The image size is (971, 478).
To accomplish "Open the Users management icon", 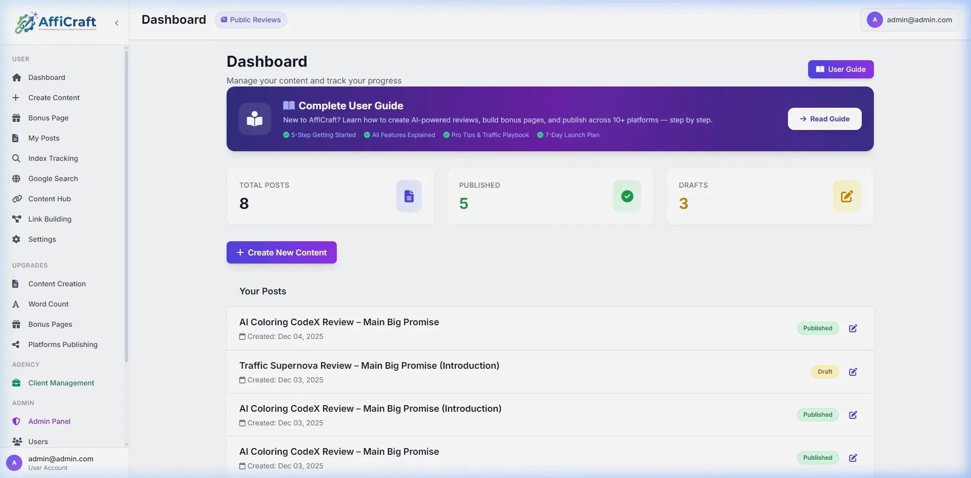I will point(17,441).
